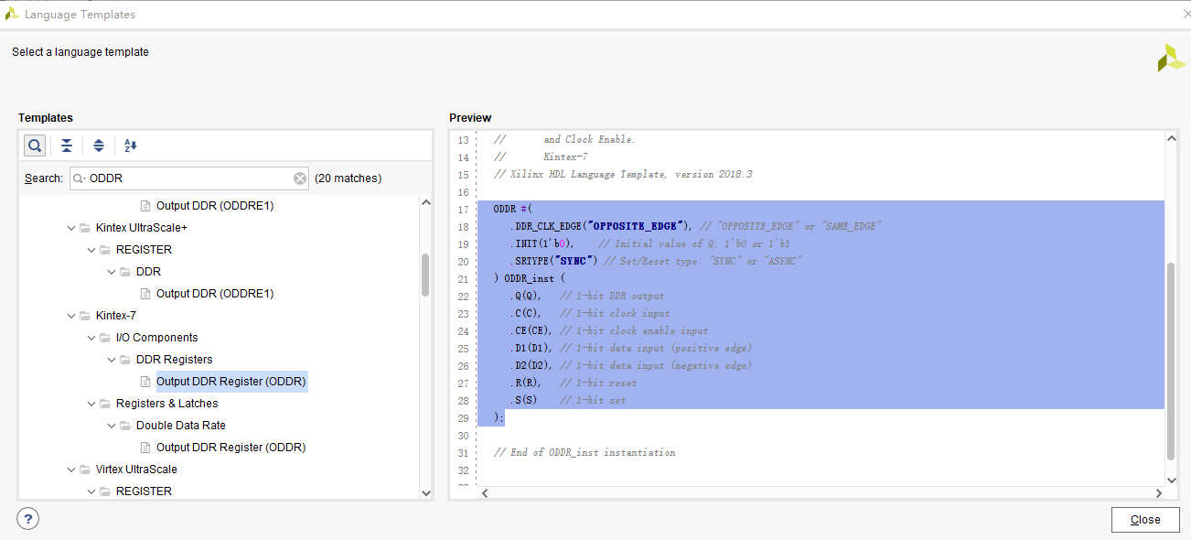Toggle the search magnifier toolbar icon
Viewport: 1191px width, 540px height.
(x=35, y=146)
